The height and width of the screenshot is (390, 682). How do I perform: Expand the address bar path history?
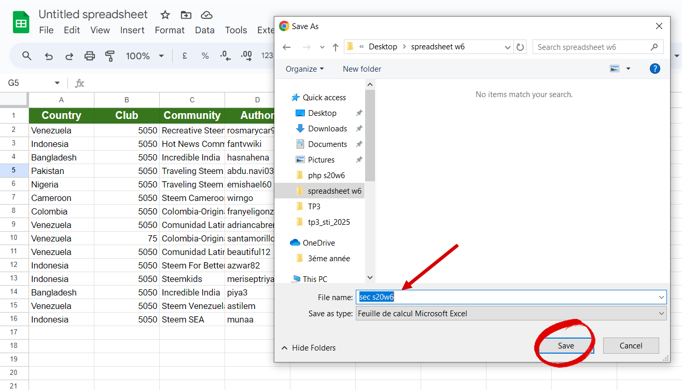point(508,47)
